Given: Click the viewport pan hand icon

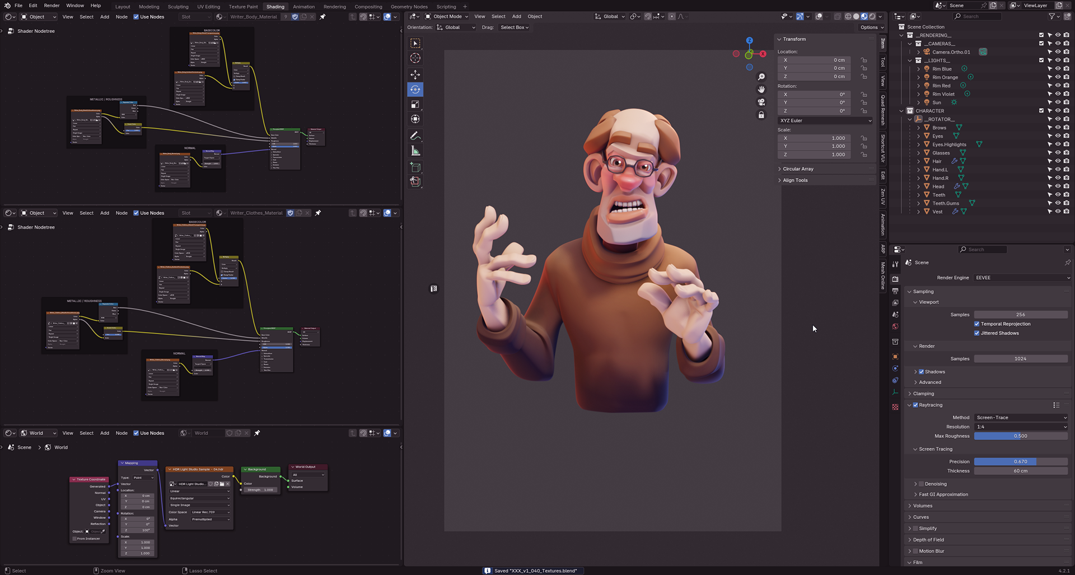Looking at the screenshot, I should point(761,90).
